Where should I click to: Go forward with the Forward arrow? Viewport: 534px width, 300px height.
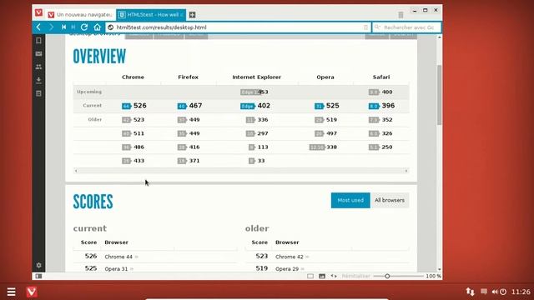51,27
